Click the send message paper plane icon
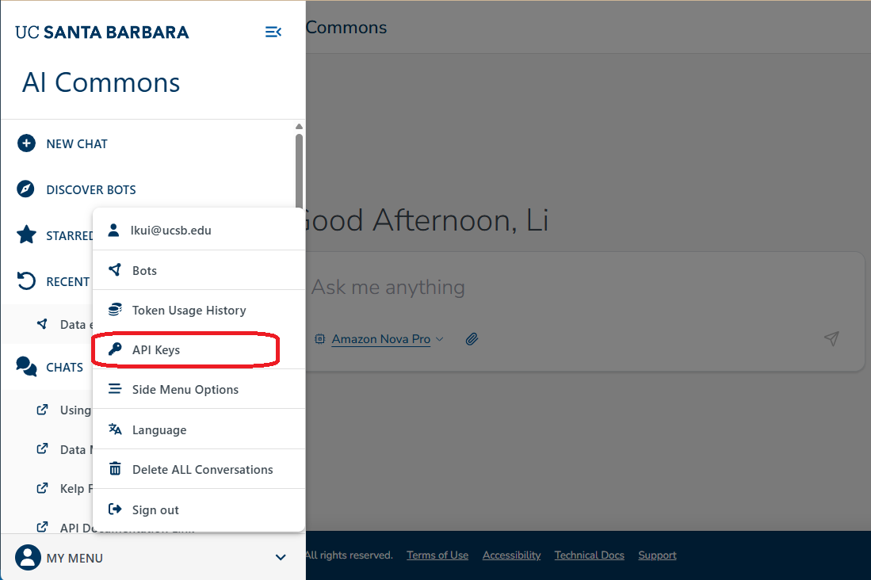 coord(831,338)
